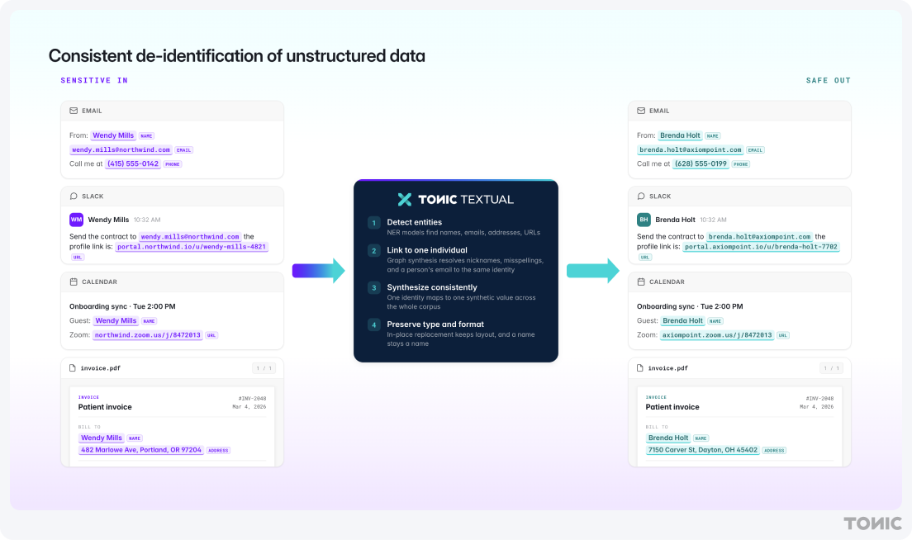Click the Safe Out heading

pos(829,80)
